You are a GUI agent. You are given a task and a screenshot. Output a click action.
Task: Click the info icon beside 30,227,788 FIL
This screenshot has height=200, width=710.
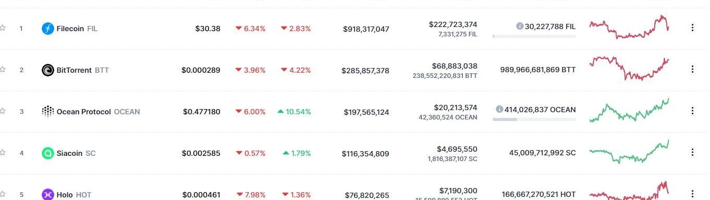[520, 26]
